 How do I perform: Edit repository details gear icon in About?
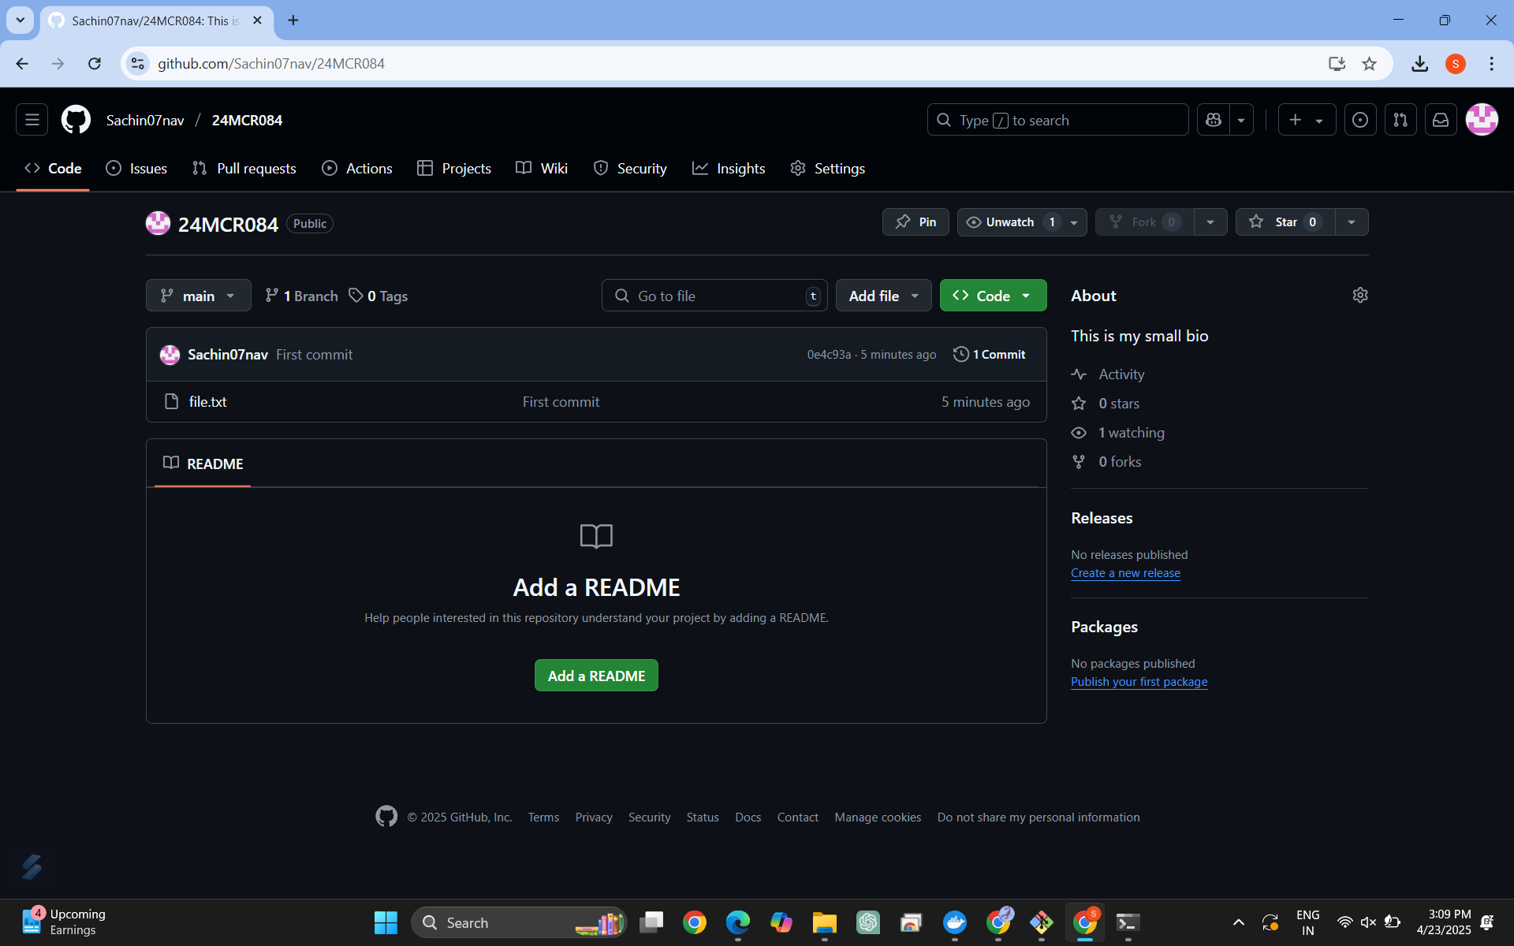point(1360,295)
